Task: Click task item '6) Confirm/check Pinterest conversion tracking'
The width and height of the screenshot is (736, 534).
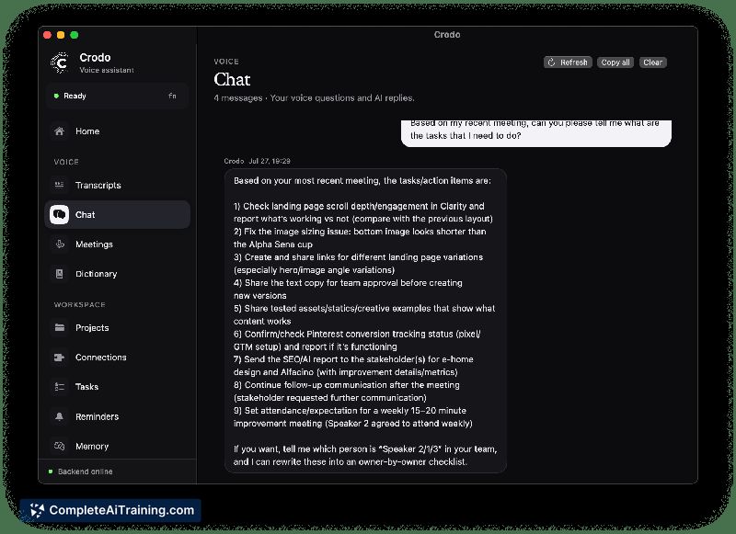Action: coord(357,340)
